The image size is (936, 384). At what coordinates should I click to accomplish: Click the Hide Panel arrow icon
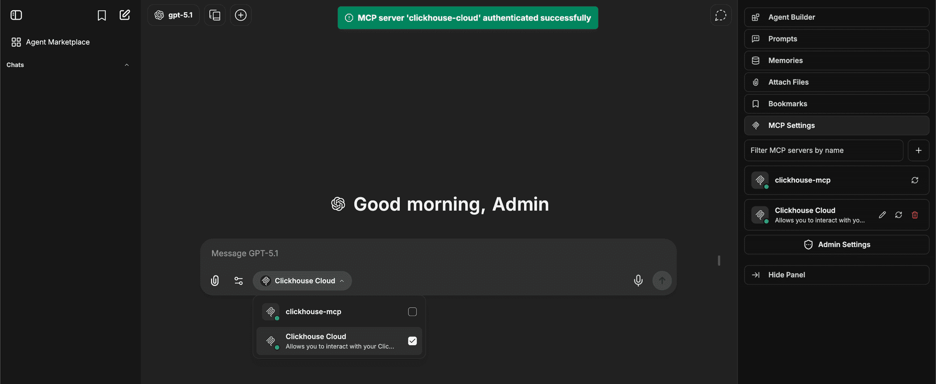click(755, 275)
